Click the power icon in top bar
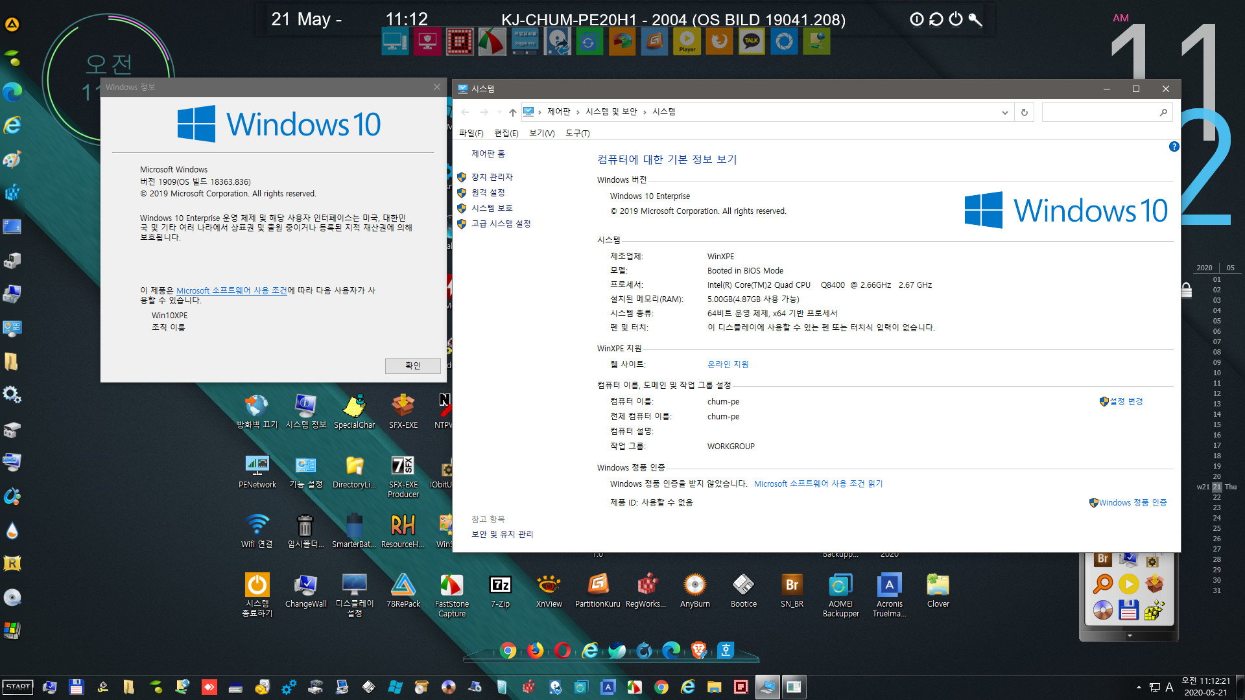 [956, 19]
